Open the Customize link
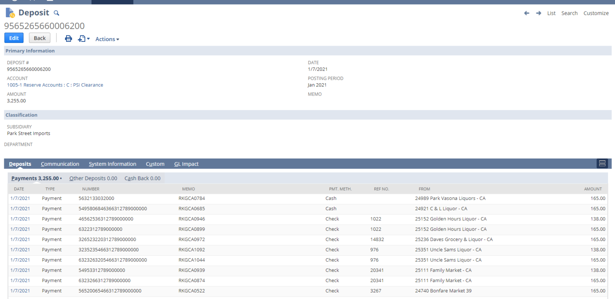 (x=596, y=13)
